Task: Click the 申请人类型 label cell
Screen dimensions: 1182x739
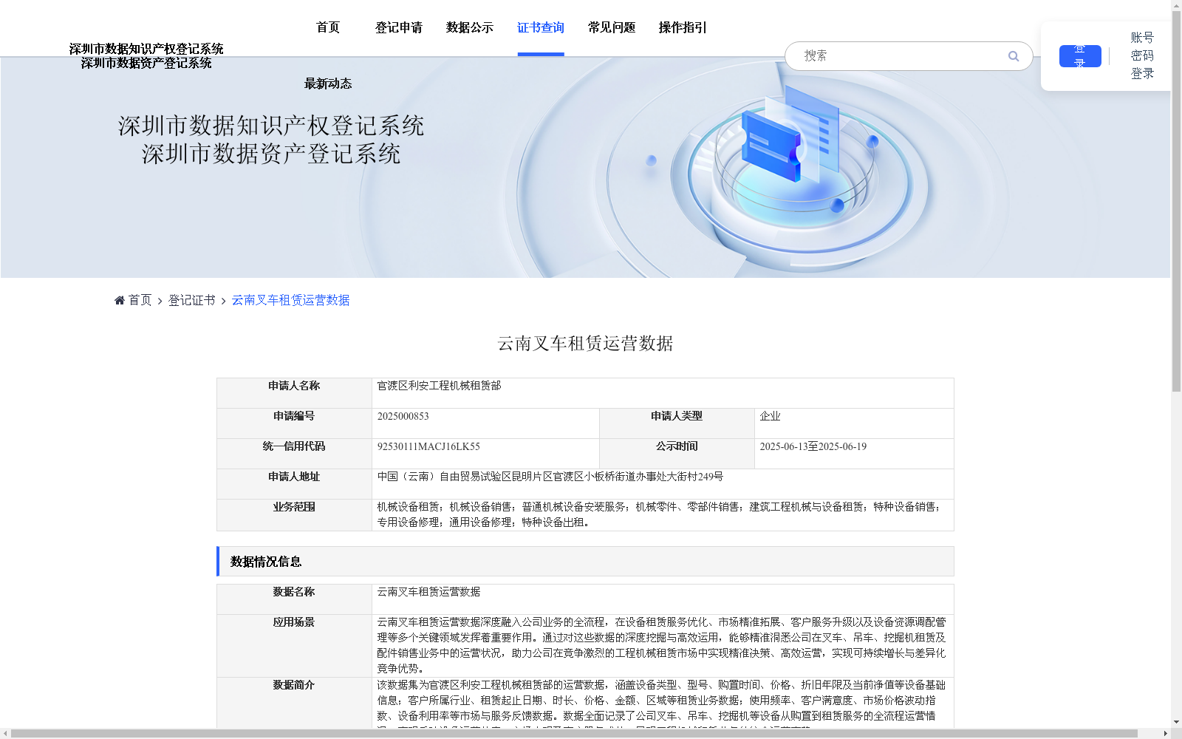Action: pyautogui.click(x=677, y=423)
